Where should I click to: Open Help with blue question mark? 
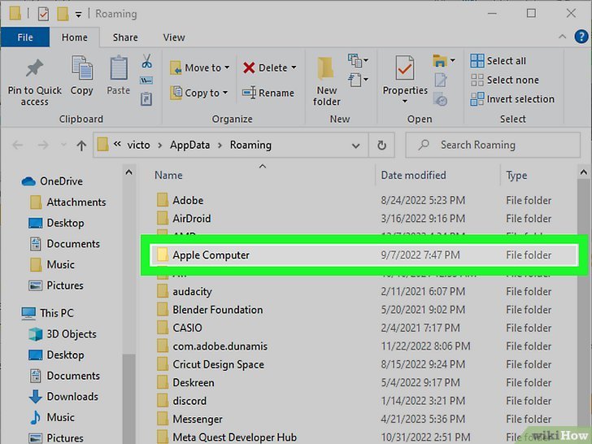click(x=581, y=37)
